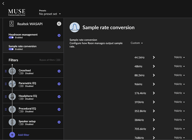
Task: Open output rate dropdown for 176.4kHz
Action: [179, 93]
